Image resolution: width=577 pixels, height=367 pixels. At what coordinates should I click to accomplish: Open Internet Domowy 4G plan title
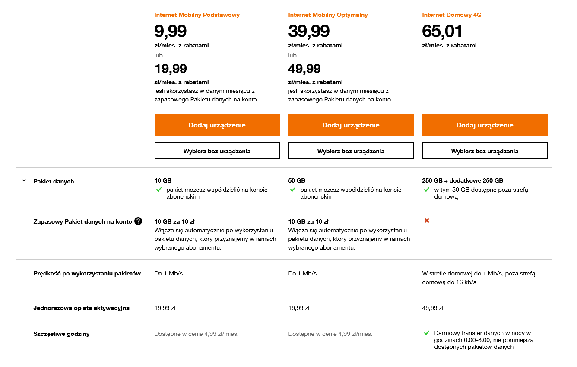pyautogui.click(x=451, y=15)
